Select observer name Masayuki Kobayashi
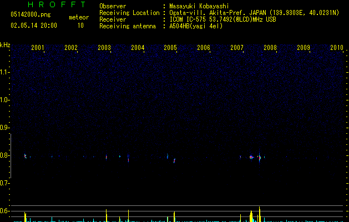This screenshot has height=222, width=349. pyautogui.click(x=199, y=6)
